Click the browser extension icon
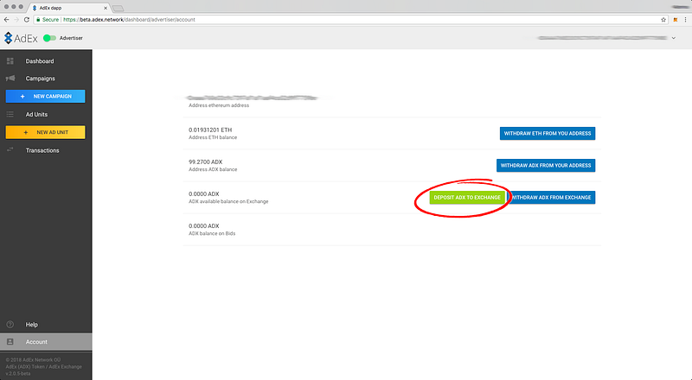 [676, 19]
